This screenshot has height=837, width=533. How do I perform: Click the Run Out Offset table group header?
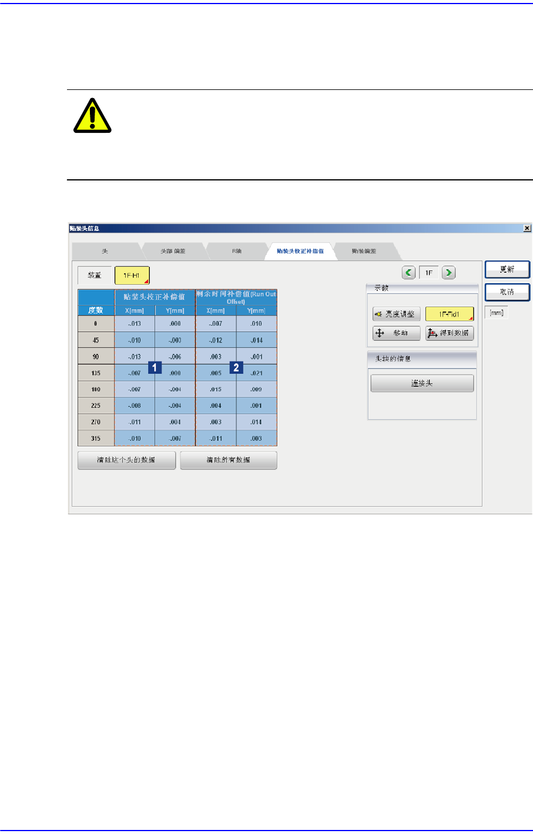pos(236,297)
